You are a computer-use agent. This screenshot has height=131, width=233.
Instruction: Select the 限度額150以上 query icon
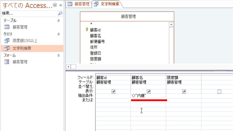point(7,40)
